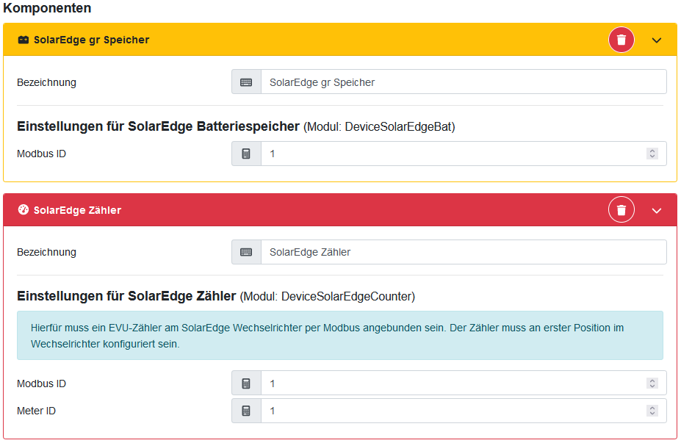
Task: Focus the Batteriespeicher Modbus ID number field
Action: 464,154
